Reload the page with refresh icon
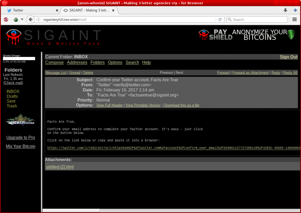This screenshot has height=213, width=301. tap(220, 20)
